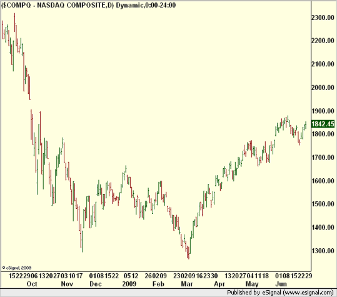The image size is (337, 297).
Task: Click the 1800.00 price axis label
Action: pos(323,134)
